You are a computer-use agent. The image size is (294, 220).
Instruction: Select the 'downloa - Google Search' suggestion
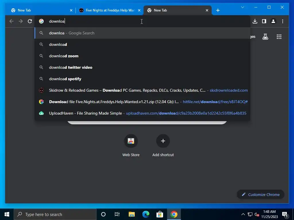tap(142, 33)
